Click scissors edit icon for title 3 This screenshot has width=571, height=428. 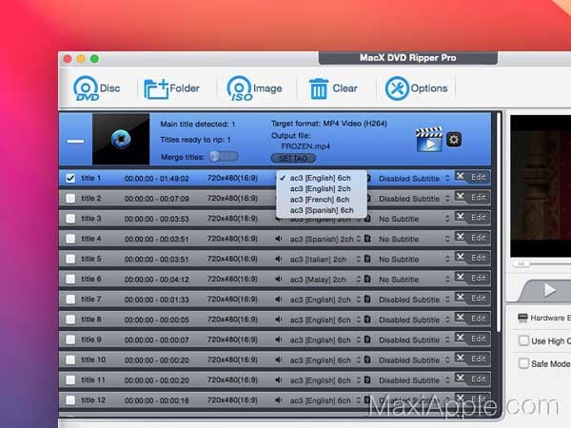point(461,217)
